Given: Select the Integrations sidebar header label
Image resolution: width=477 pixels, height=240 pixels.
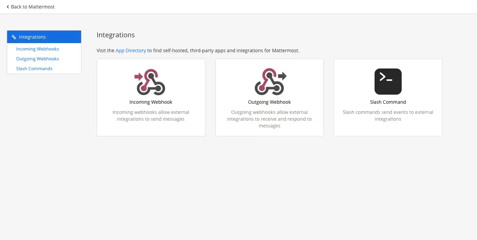Looking at the screenshot, I should click(x=32, y=37).
